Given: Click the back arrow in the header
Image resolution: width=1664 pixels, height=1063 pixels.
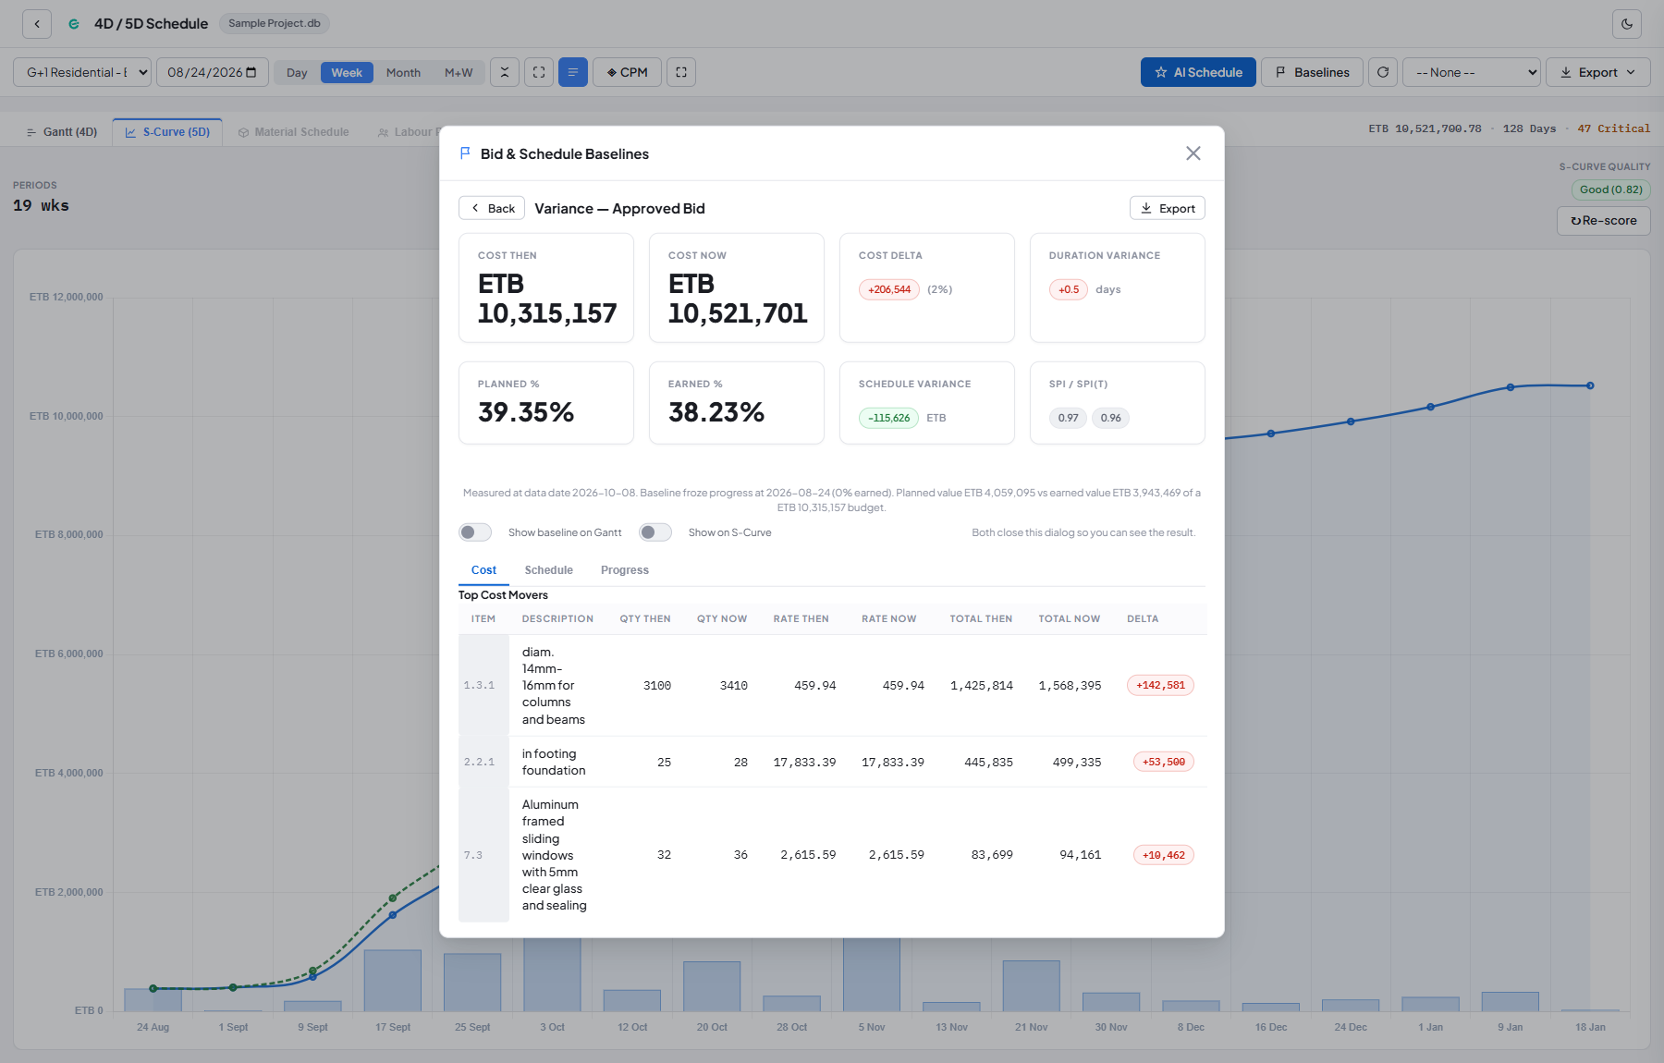Looking at the screenshot, I should coord(37,24).
